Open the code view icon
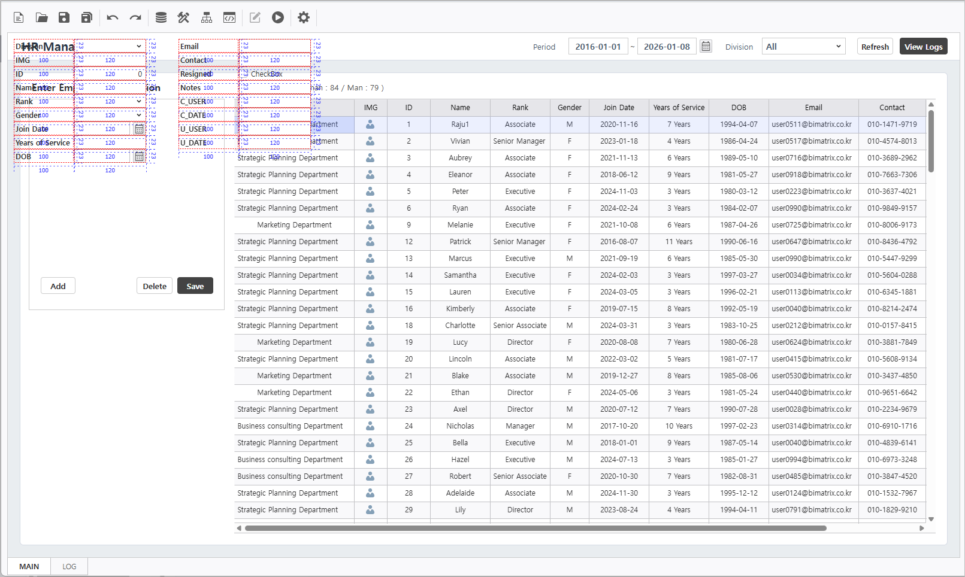965x577 pixels. tap(229, 18)
